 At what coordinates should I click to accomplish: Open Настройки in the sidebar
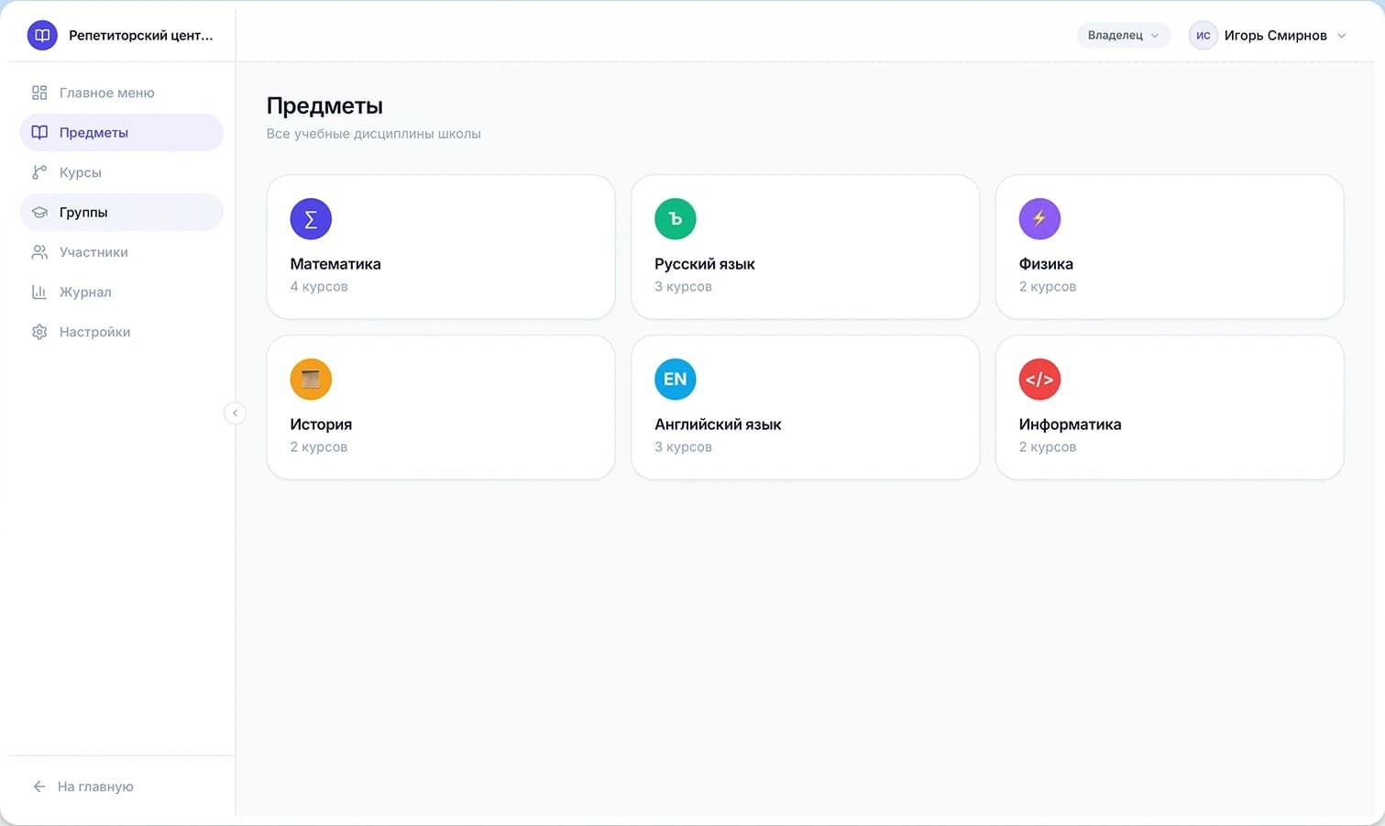point(121,332)
